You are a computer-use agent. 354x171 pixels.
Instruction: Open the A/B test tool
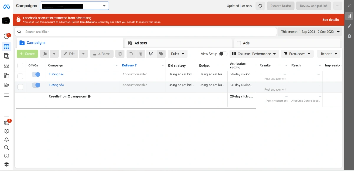(101, 54)
